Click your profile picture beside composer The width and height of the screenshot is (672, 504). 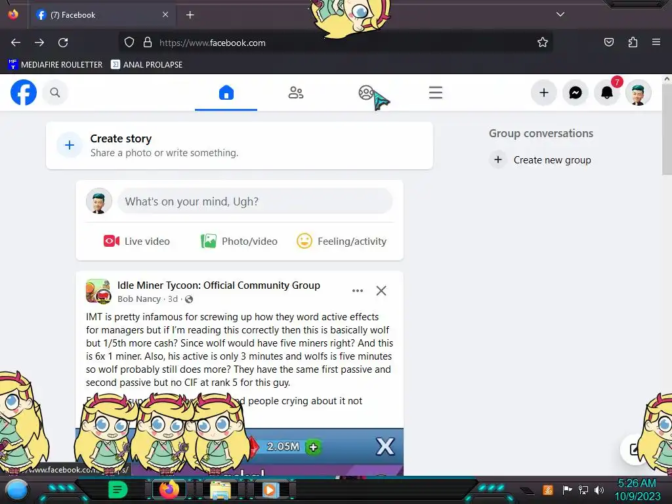(99, 201)
